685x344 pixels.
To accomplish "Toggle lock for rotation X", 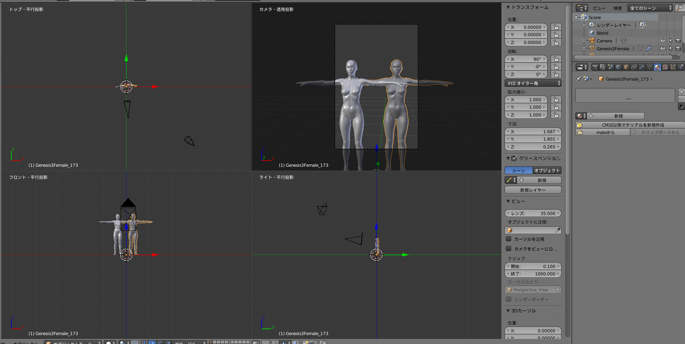I will point(556,59).
